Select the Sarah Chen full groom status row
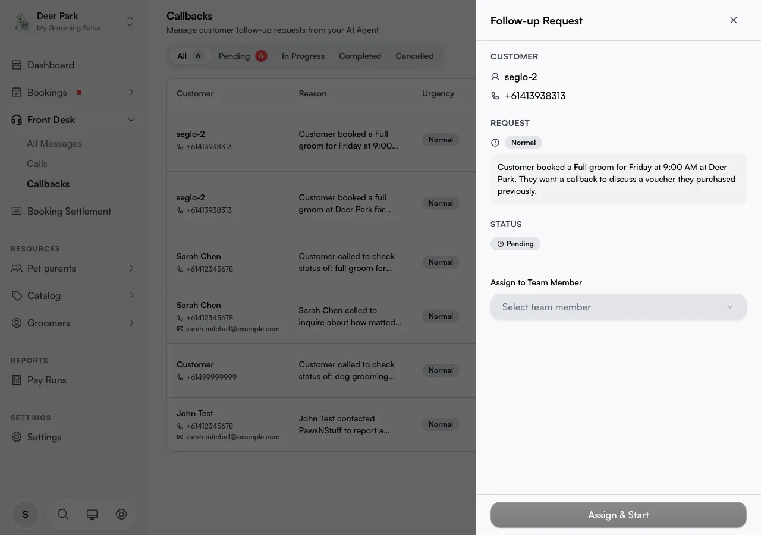761x535 pixels. [321, 262]
